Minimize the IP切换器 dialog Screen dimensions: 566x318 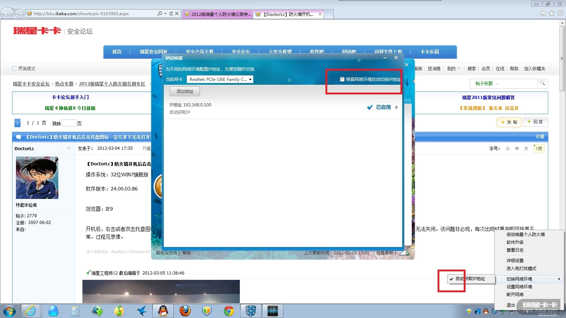[385, 58]
